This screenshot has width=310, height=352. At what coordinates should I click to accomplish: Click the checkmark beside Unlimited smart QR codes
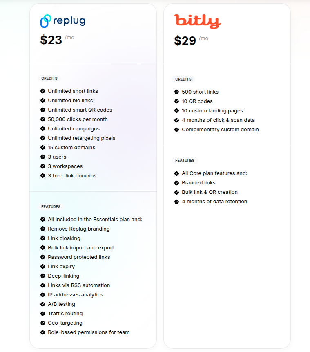[43, 110]
